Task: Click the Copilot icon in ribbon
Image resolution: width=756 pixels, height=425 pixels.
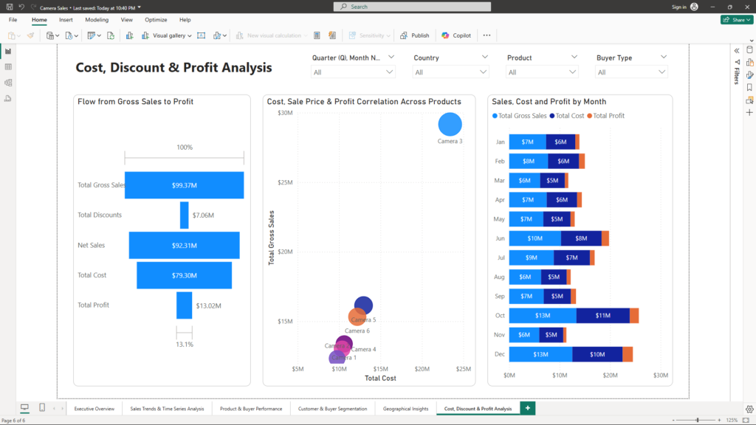Action: click(456, 35)
